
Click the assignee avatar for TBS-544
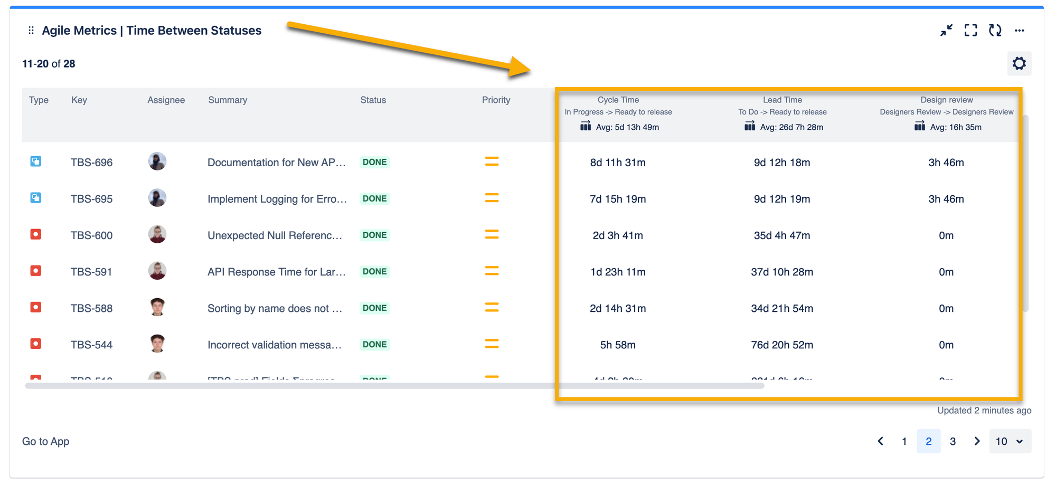(157, 343)
